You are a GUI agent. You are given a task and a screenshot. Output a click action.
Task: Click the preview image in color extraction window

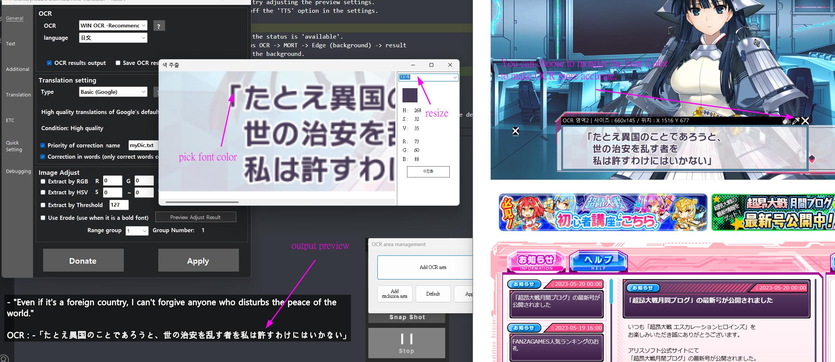pyautogui.click(x=277, y=131)
